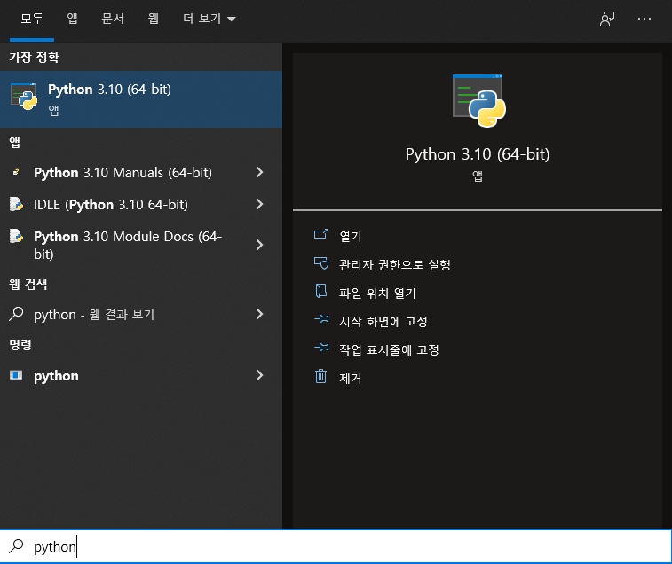Click the IDLE file icon
Image resolution: width=672 pixels, height=564 pixels.
tap(16, 204)
